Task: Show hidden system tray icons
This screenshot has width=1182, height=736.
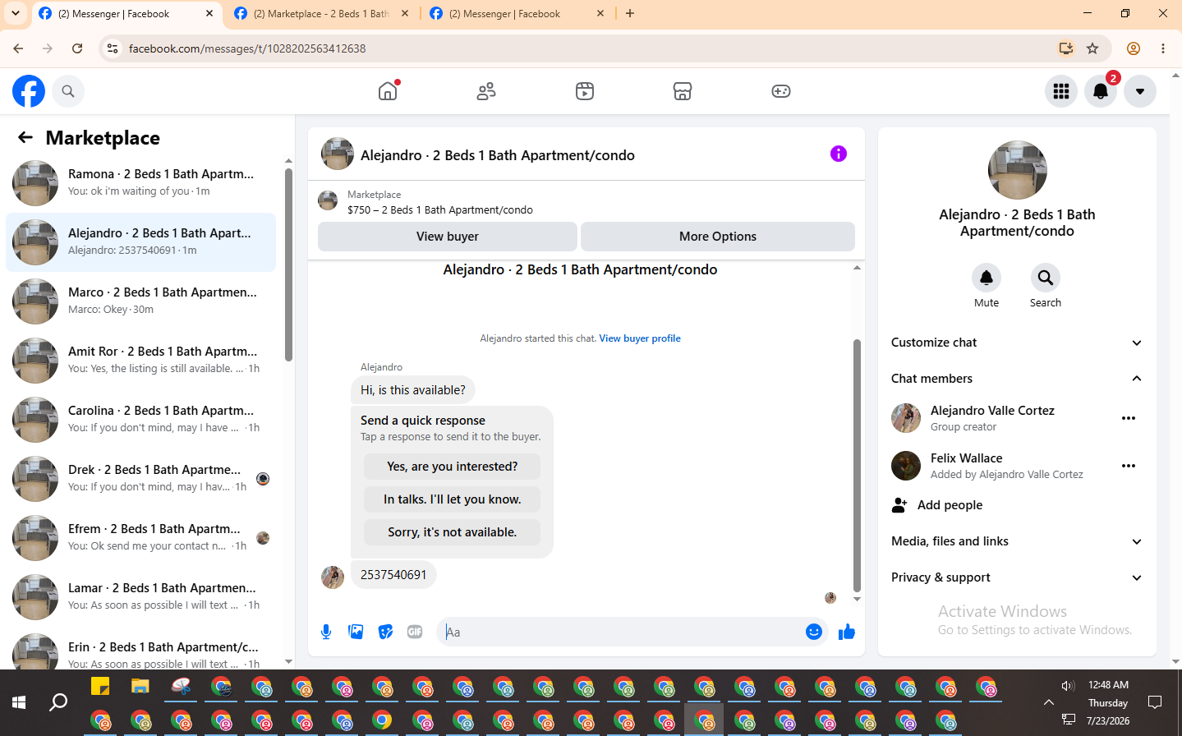Action: (x=1048, y=702)
